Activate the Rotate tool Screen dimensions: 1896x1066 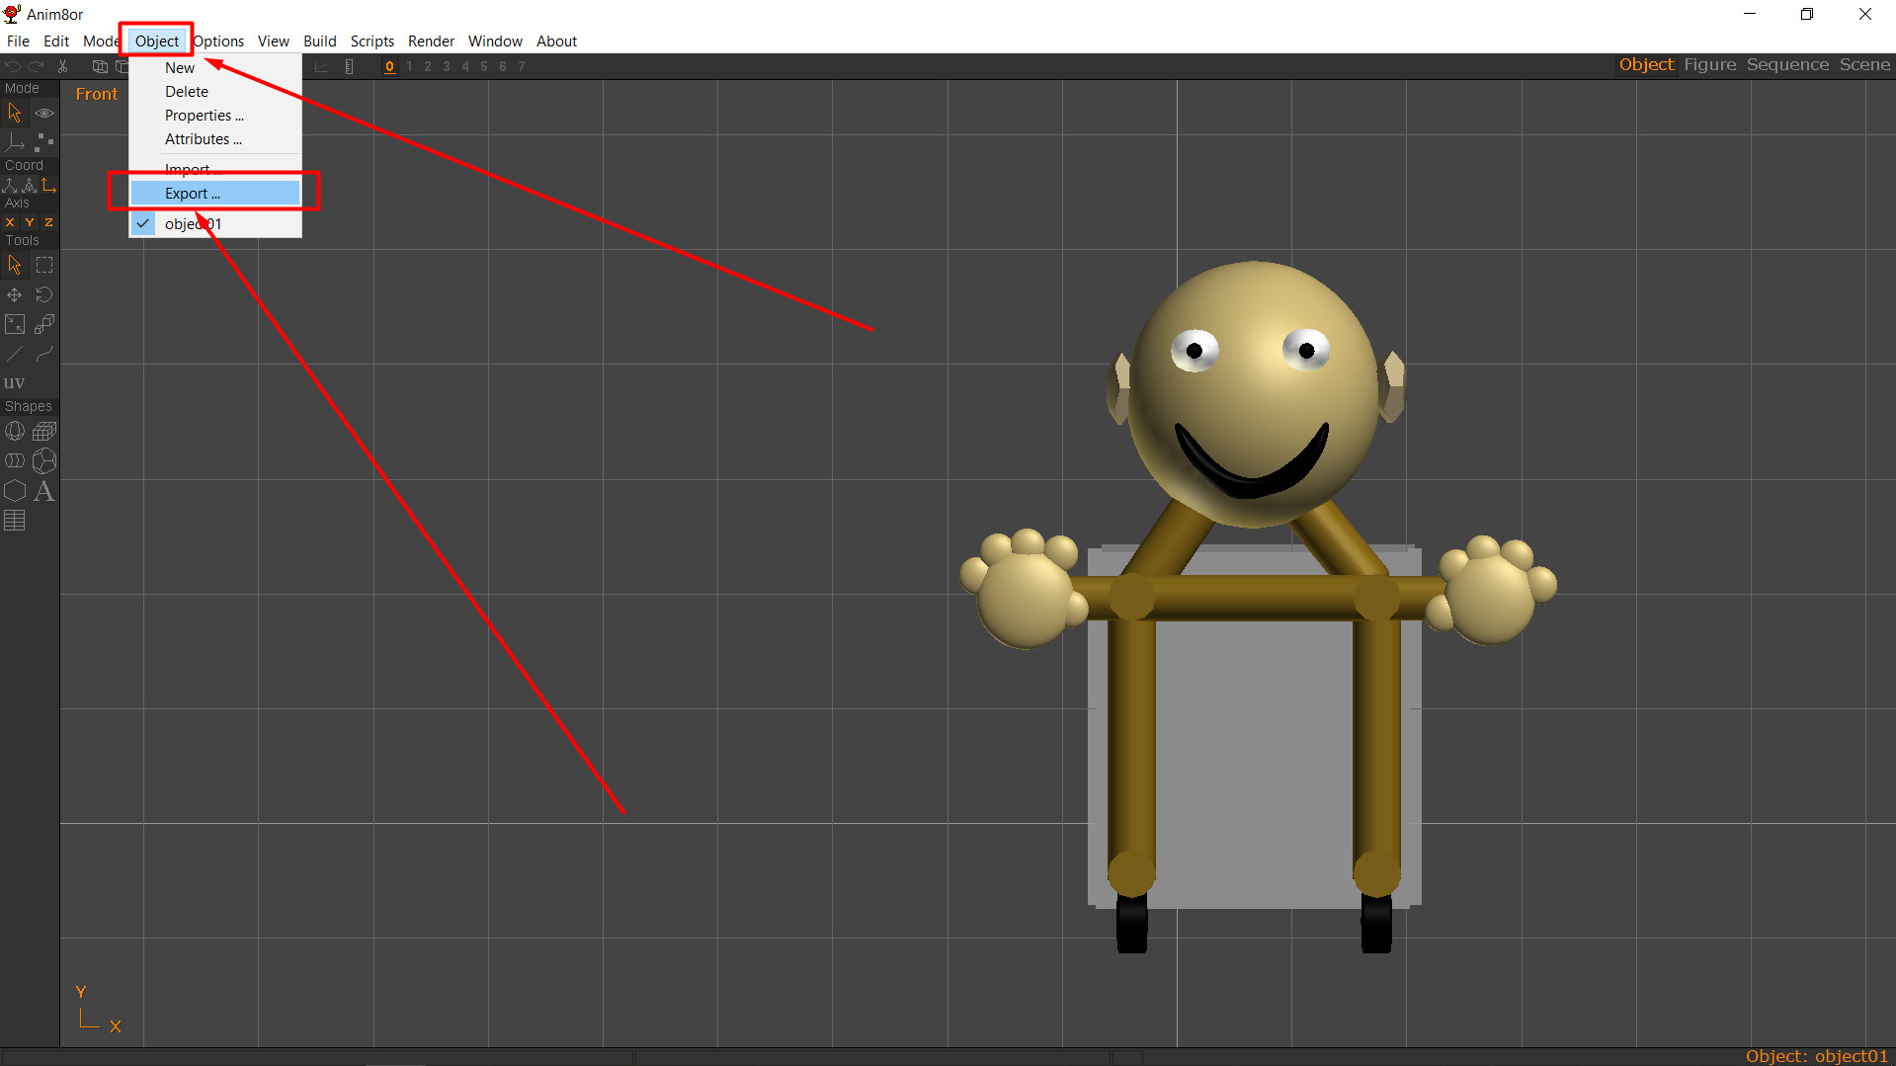[x=43, y=294]
